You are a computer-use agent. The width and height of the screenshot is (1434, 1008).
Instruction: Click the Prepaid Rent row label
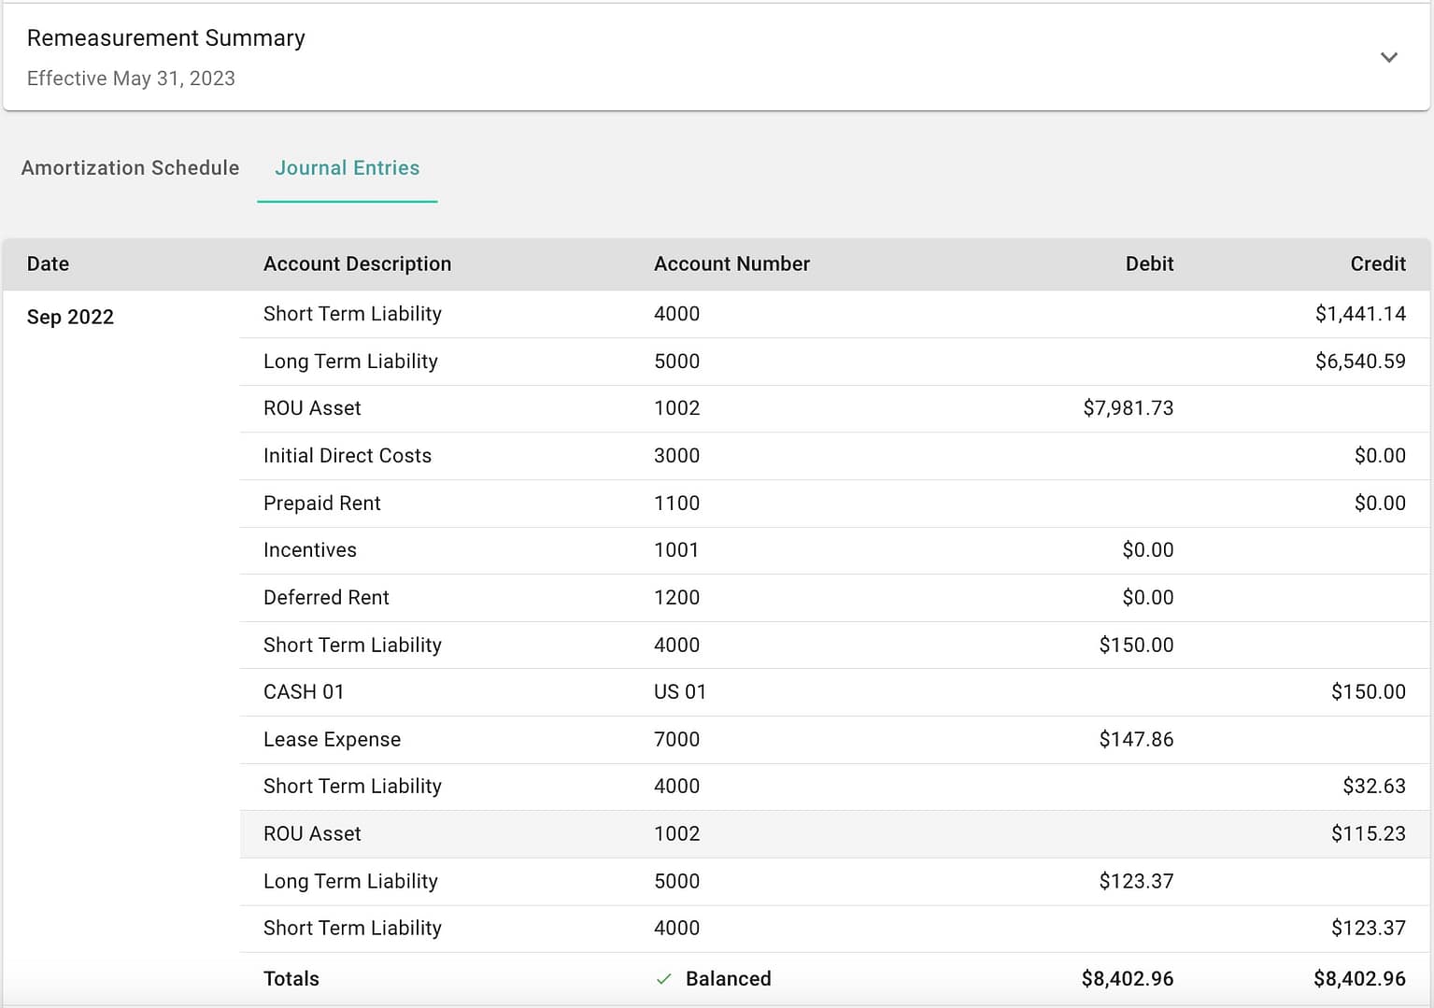[x=321, y=504]
